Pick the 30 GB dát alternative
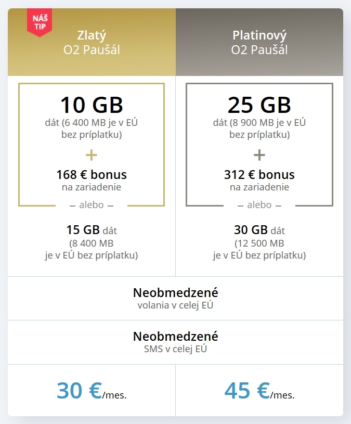Screen dimensions: 351x424 coord(259,242)
